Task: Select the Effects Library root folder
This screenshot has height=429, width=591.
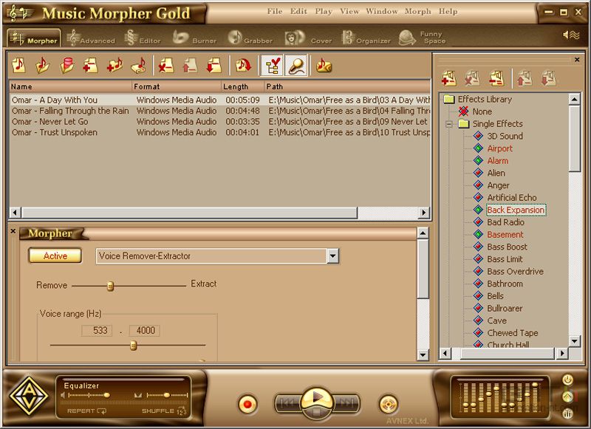Action: coord(485,99)
